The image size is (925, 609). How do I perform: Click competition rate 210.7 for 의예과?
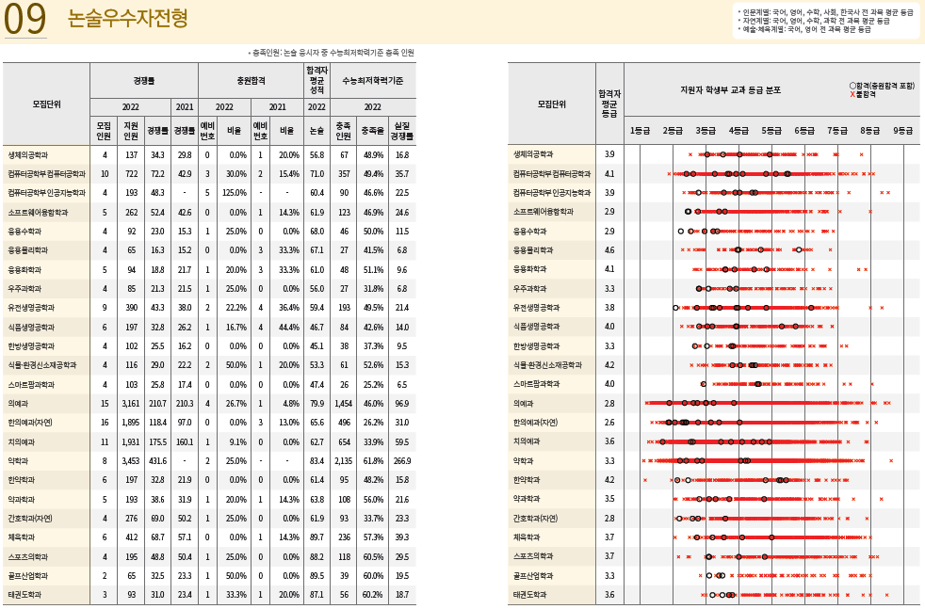click(x=157, y=404)
